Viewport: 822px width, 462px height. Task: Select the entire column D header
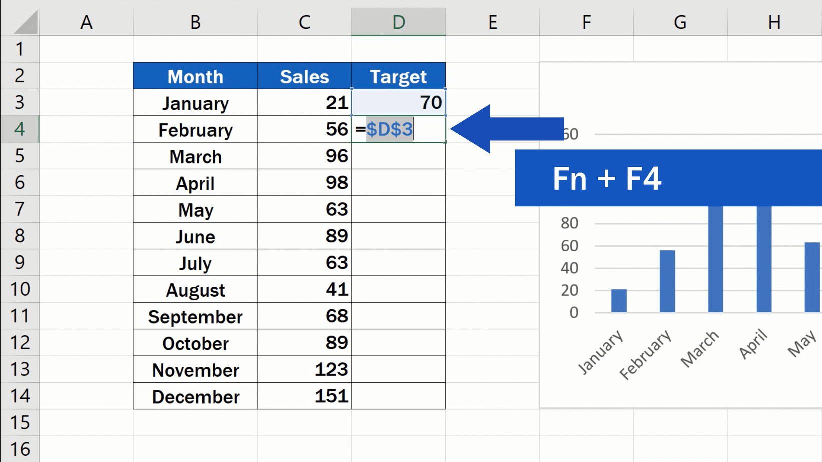(x=398, y=22)
